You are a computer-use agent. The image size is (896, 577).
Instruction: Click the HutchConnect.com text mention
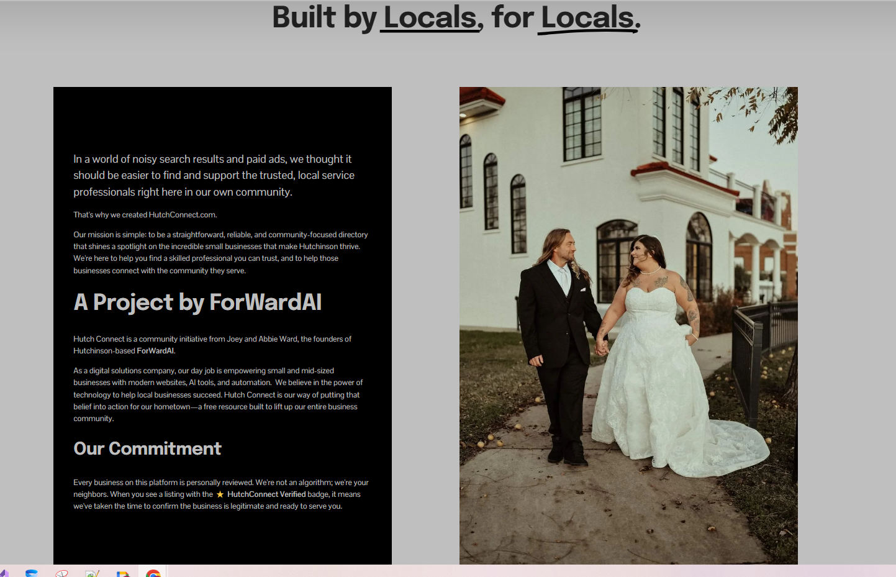tap(182, 215)
